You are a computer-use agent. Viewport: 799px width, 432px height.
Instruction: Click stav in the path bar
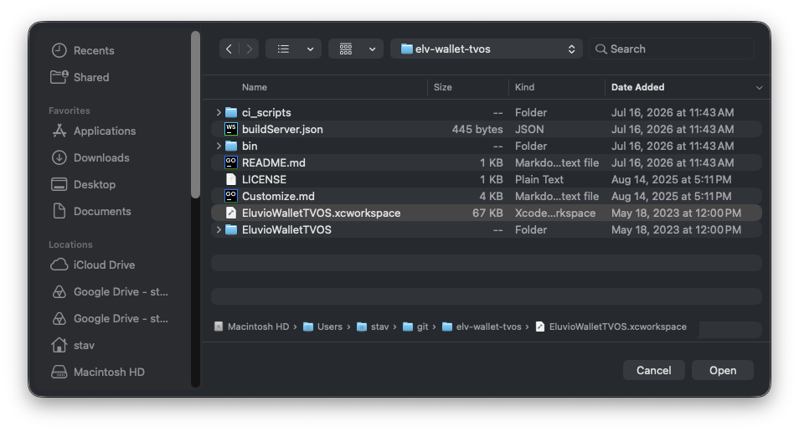(x=373, y=327)
